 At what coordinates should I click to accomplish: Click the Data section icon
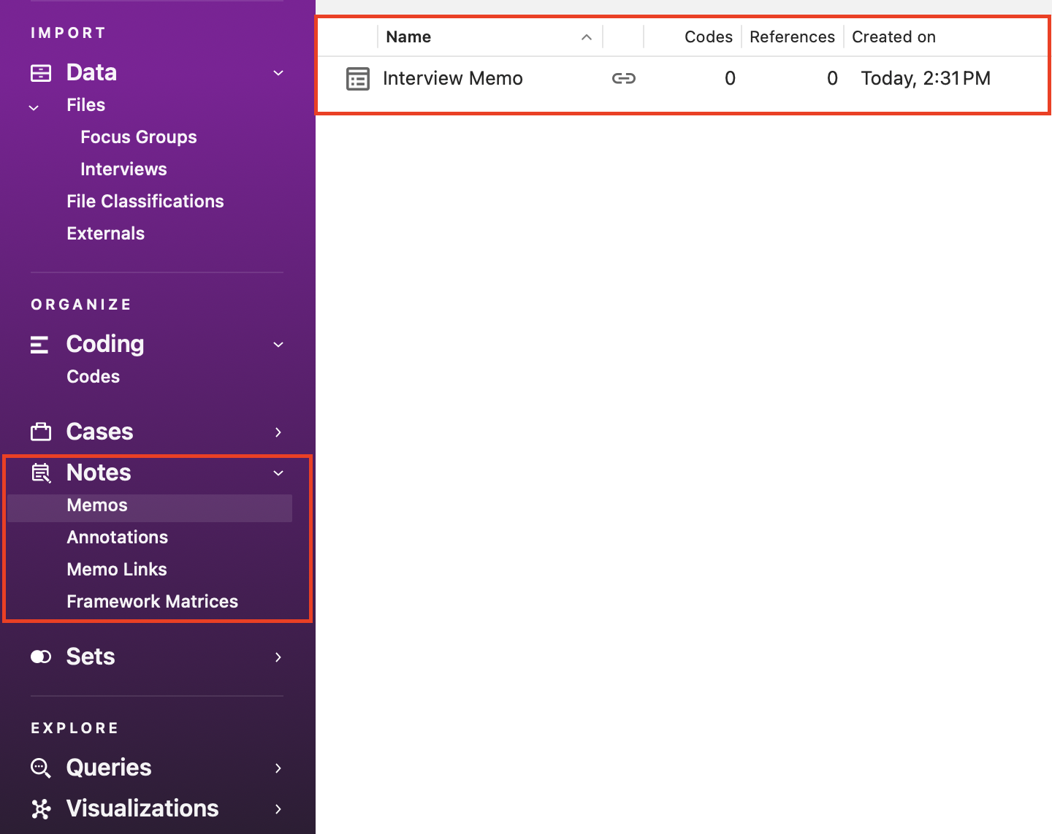pyautogui.click(x=41, y=73)
